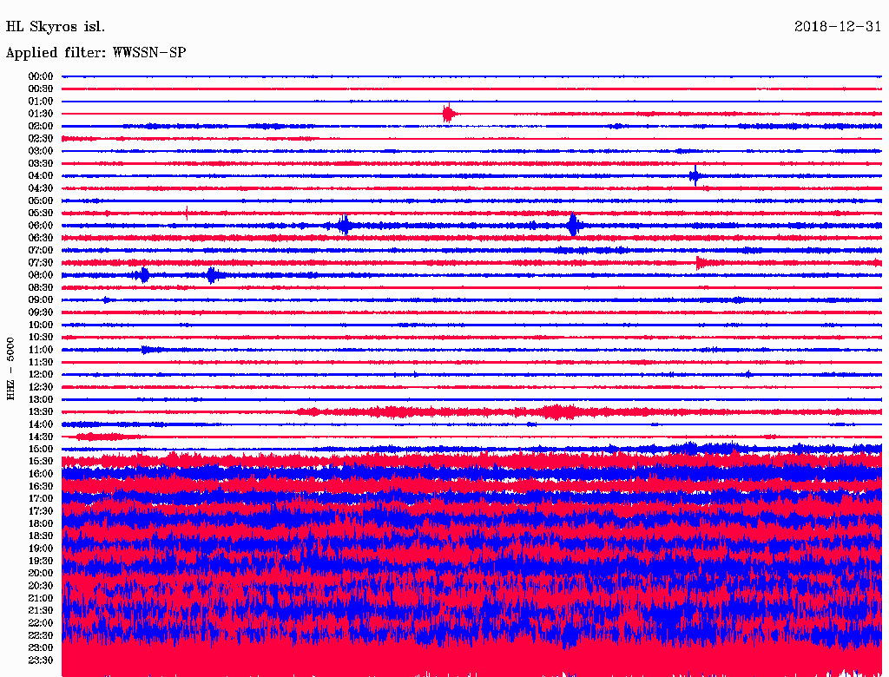Select the 09:30 time label
This screenshot has width=889, height=677.
pyautogui.click(x=41, y=312)
